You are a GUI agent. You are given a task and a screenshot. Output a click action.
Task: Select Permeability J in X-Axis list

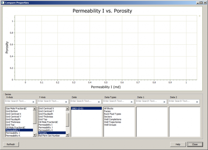[x=13, y=133]
